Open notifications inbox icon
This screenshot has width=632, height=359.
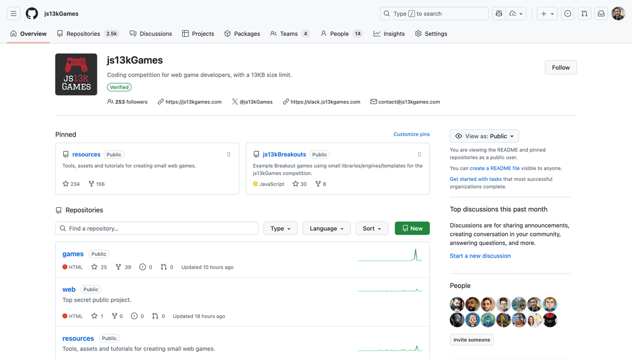pos(601,13)
